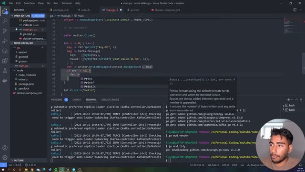This screenshot has height=172, width=305.
Task: Open the Selection menu
Action: (x=29, y=3)
